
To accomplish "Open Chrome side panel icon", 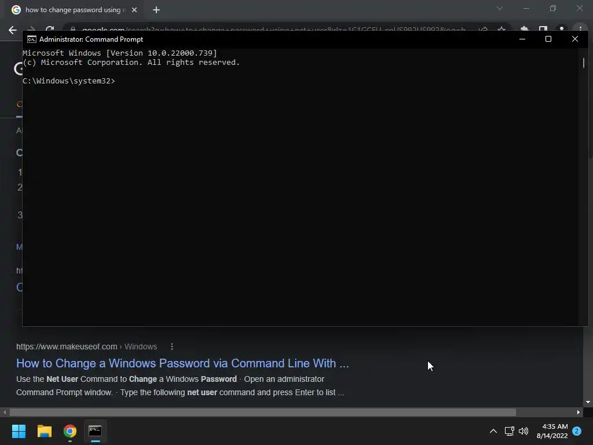I will pyautogui.click(x=543, y=29).
